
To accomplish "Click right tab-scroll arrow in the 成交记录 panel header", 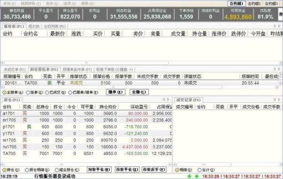I will click(x=279, y=99).
